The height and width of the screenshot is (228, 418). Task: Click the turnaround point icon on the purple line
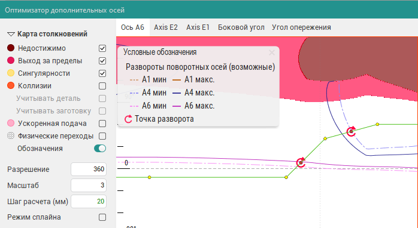point(301,162)
